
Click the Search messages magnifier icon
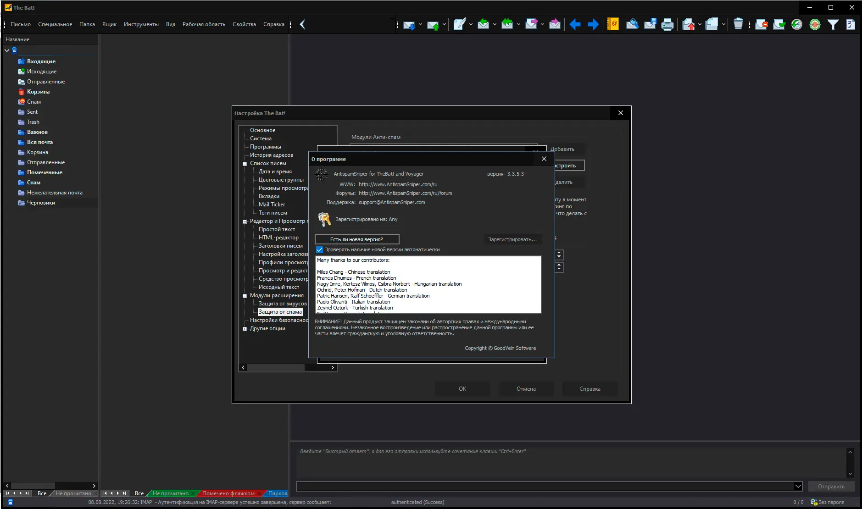pos(632,24)
